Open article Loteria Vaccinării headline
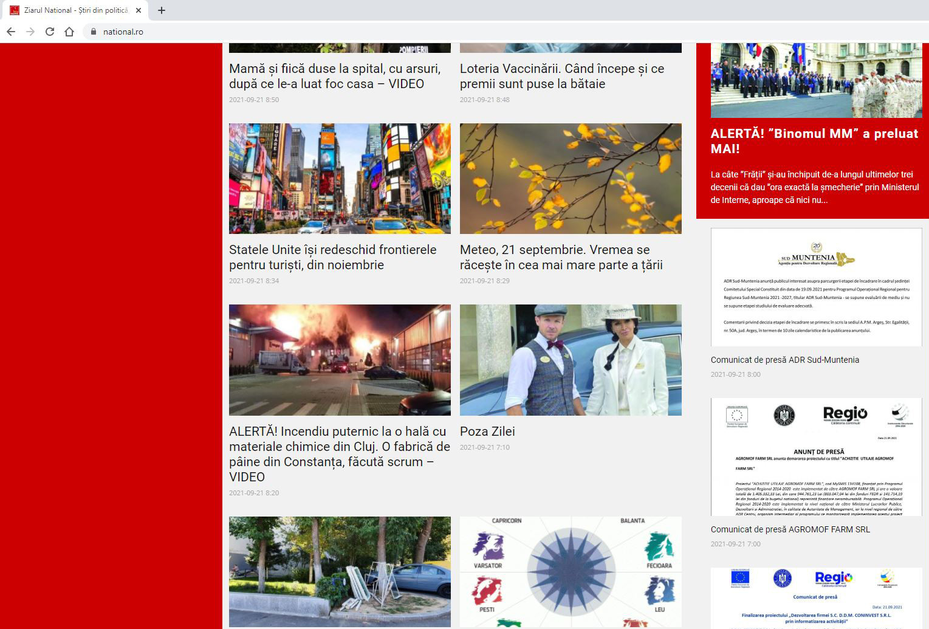929x629 pixels. [x=562, y=76]
